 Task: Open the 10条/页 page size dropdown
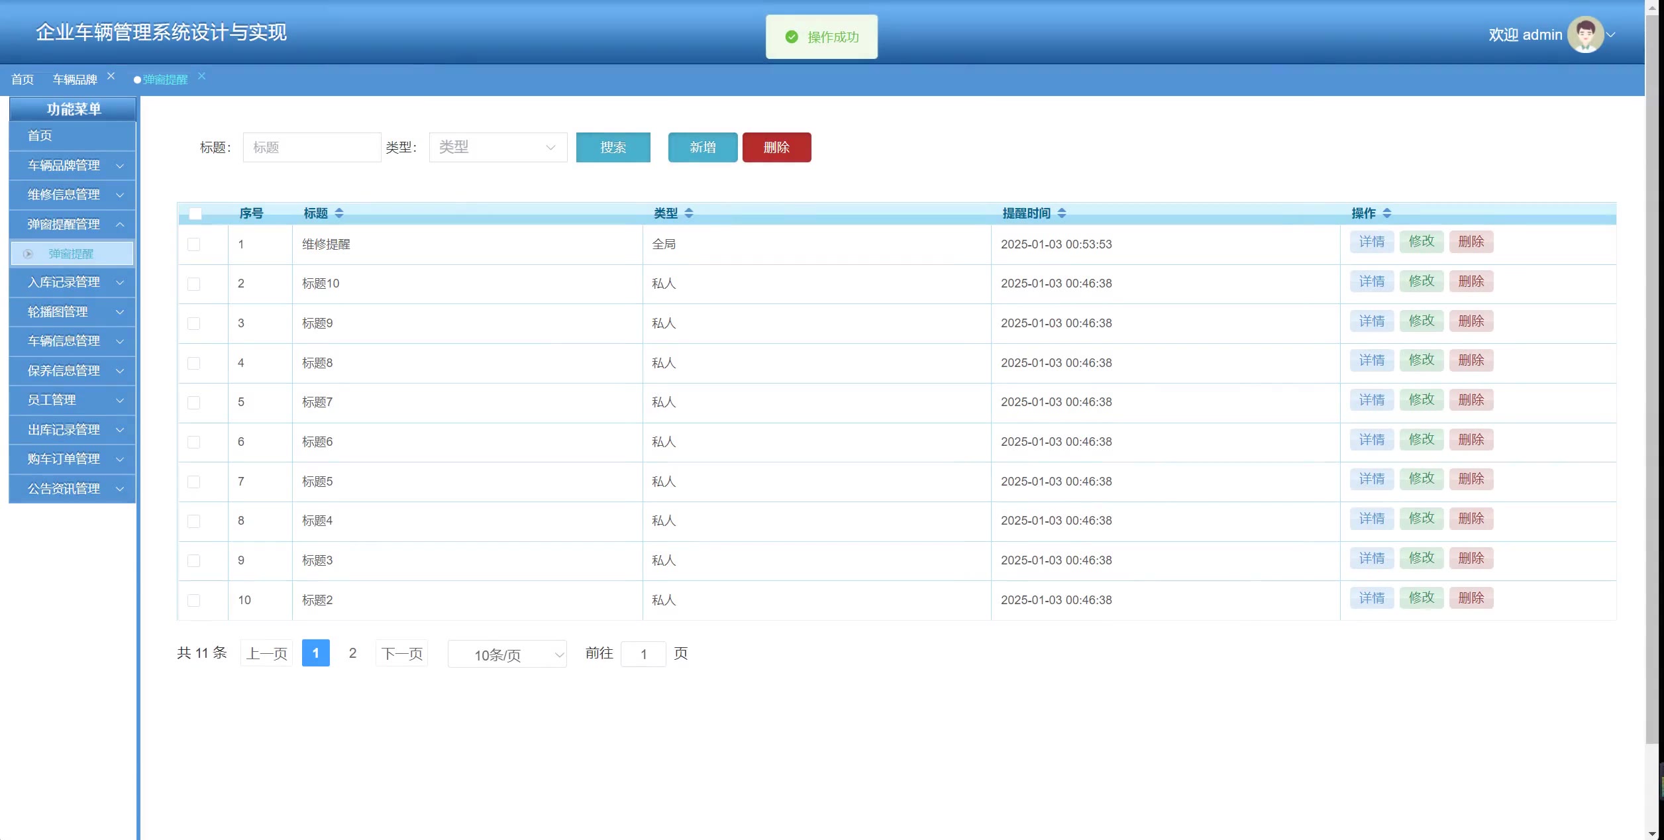point(507,655)
